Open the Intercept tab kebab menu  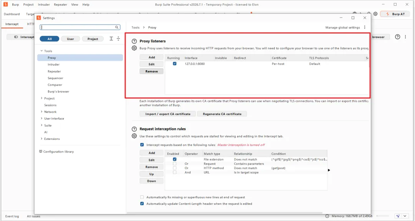pyautogui.click(x=405, y=37)
